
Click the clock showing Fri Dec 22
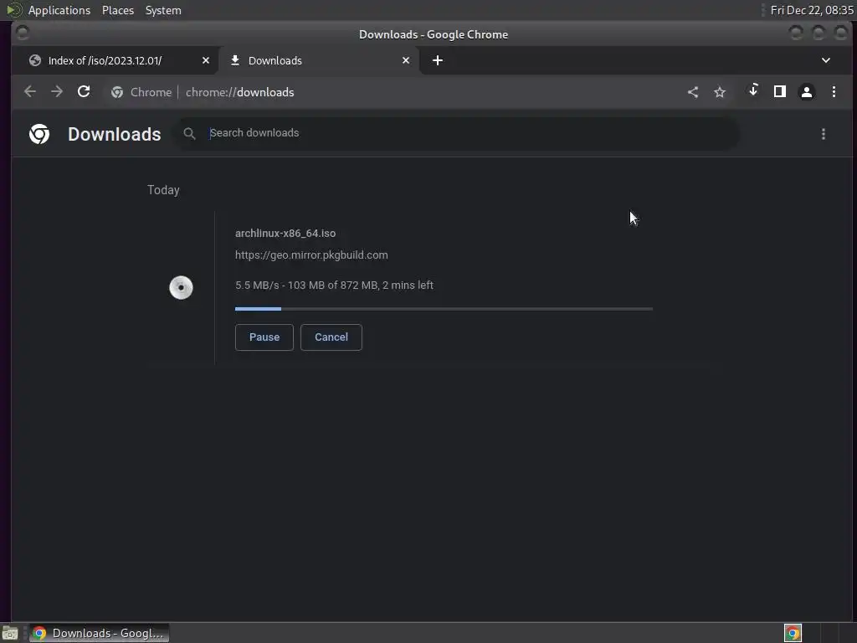pyautogui.click(x=812, y=10)
